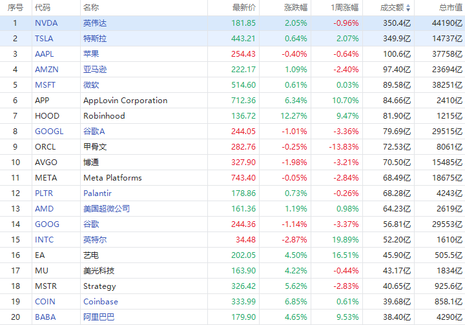Screen dimensions: 465x325
Task: Select the EA ticker cell
Action: click(x=40, y=255)
